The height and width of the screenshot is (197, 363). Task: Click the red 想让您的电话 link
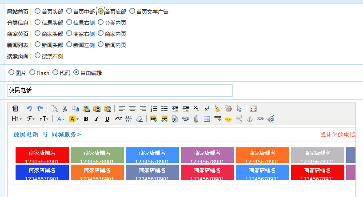tap(337, 135)
